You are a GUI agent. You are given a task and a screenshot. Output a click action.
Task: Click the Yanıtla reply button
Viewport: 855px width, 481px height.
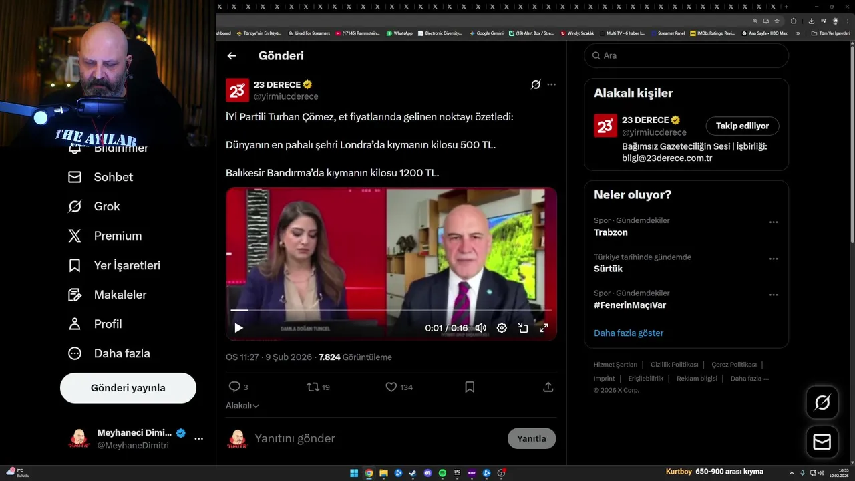(532, 438)
